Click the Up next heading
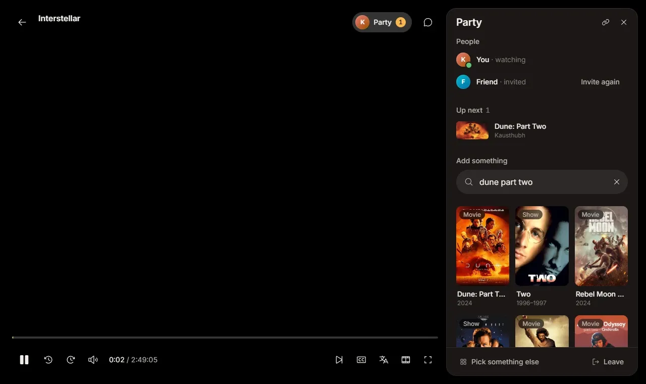The height and width of the screenshot is (384, 646). pyautogui.click(x=469, y=110)
